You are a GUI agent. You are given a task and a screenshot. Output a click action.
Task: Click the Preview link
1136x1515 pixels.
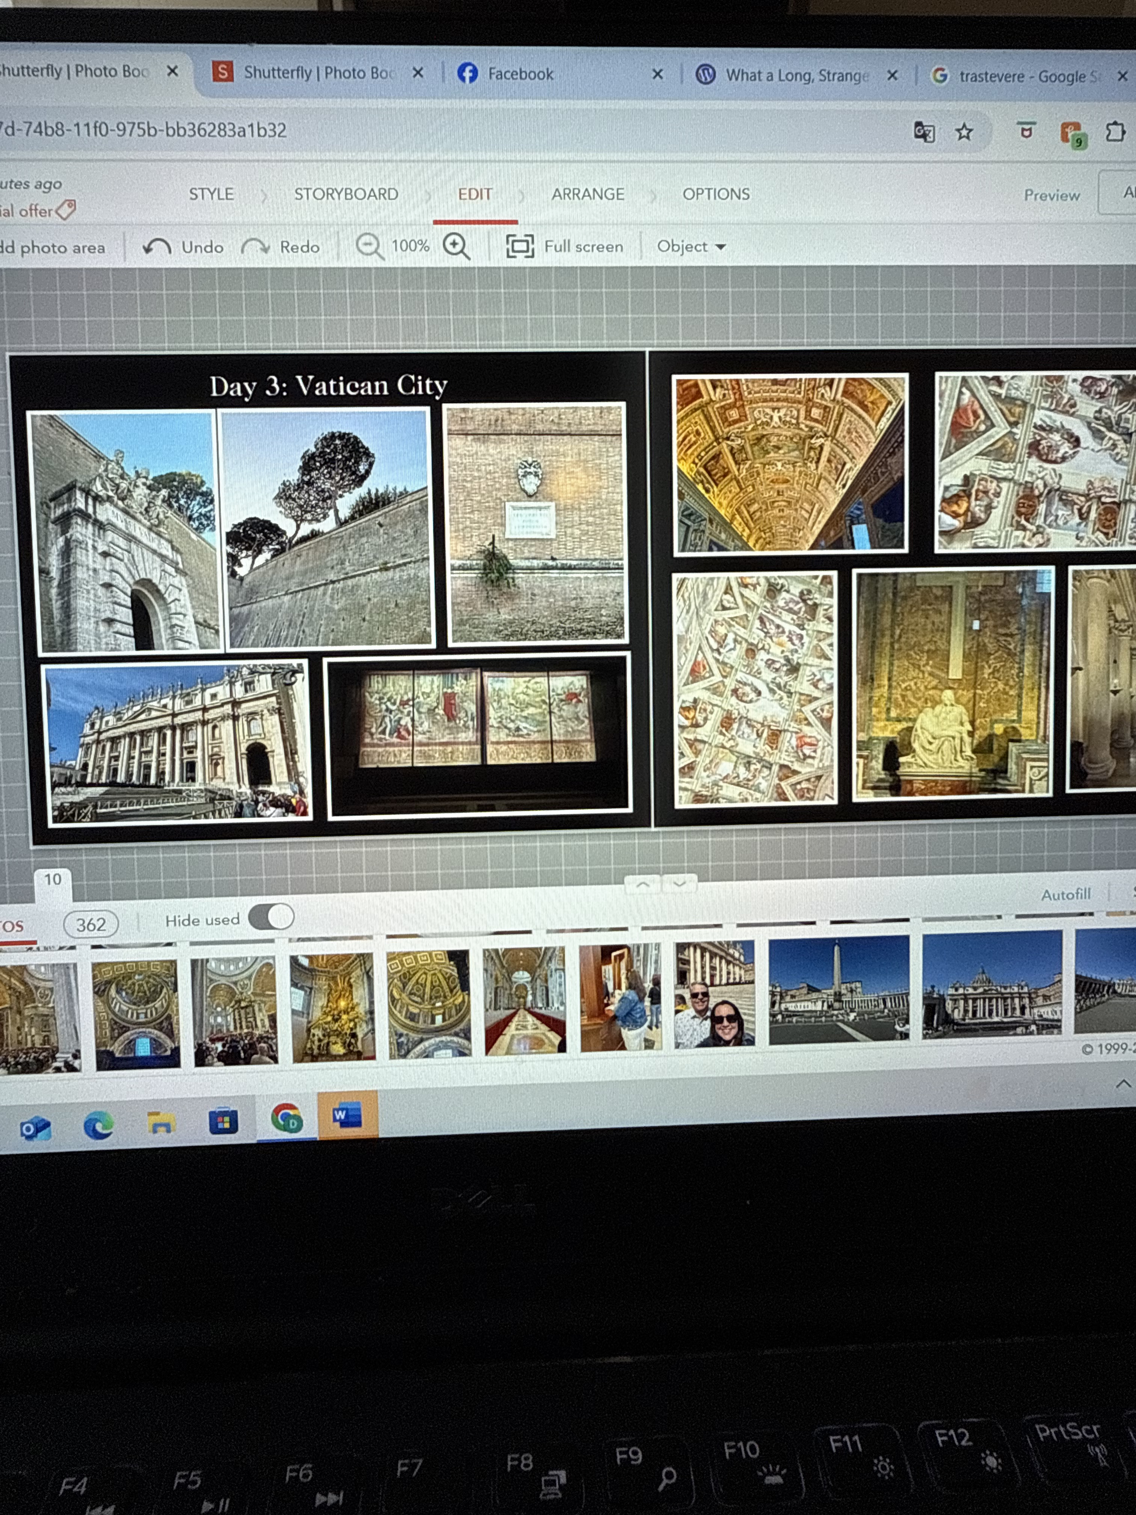1051,195
